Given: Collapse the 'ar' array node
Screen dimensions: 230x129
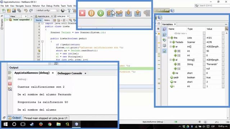Looking at the screenshot, I should 171,47.
